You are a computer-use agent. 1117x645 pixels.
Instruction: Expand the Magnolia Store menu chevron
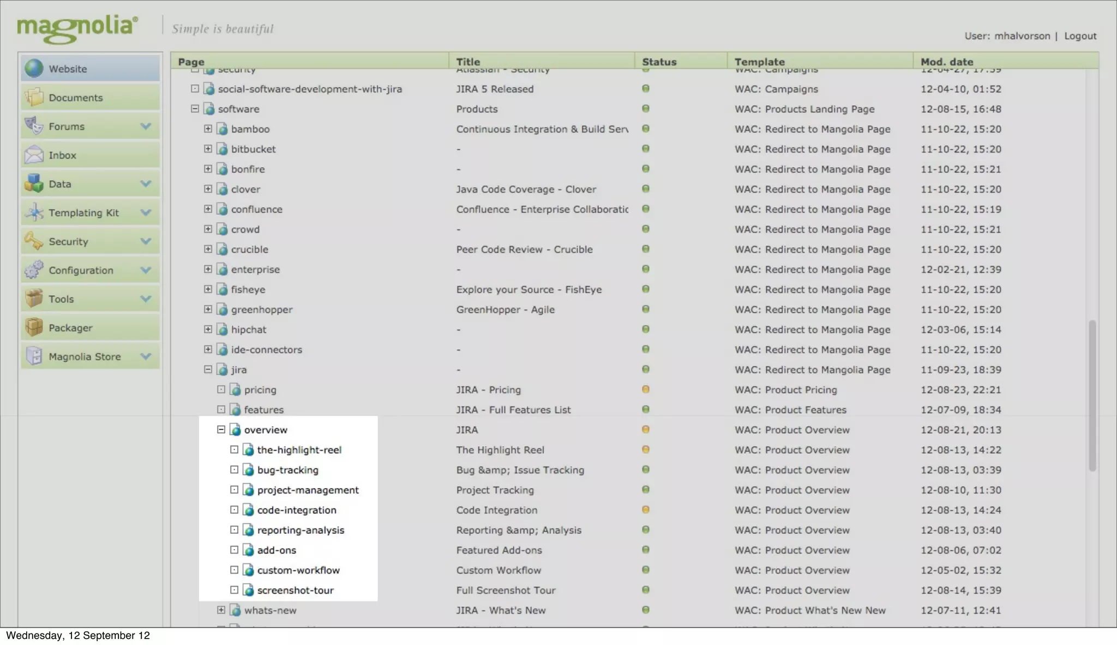(146, 356)
